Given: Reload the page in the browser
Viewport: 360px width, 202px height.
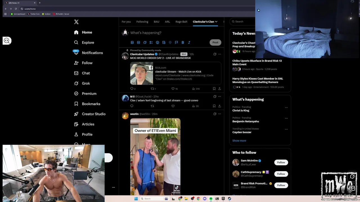Looking at the screenshot, I should click(x=16, y=9).
